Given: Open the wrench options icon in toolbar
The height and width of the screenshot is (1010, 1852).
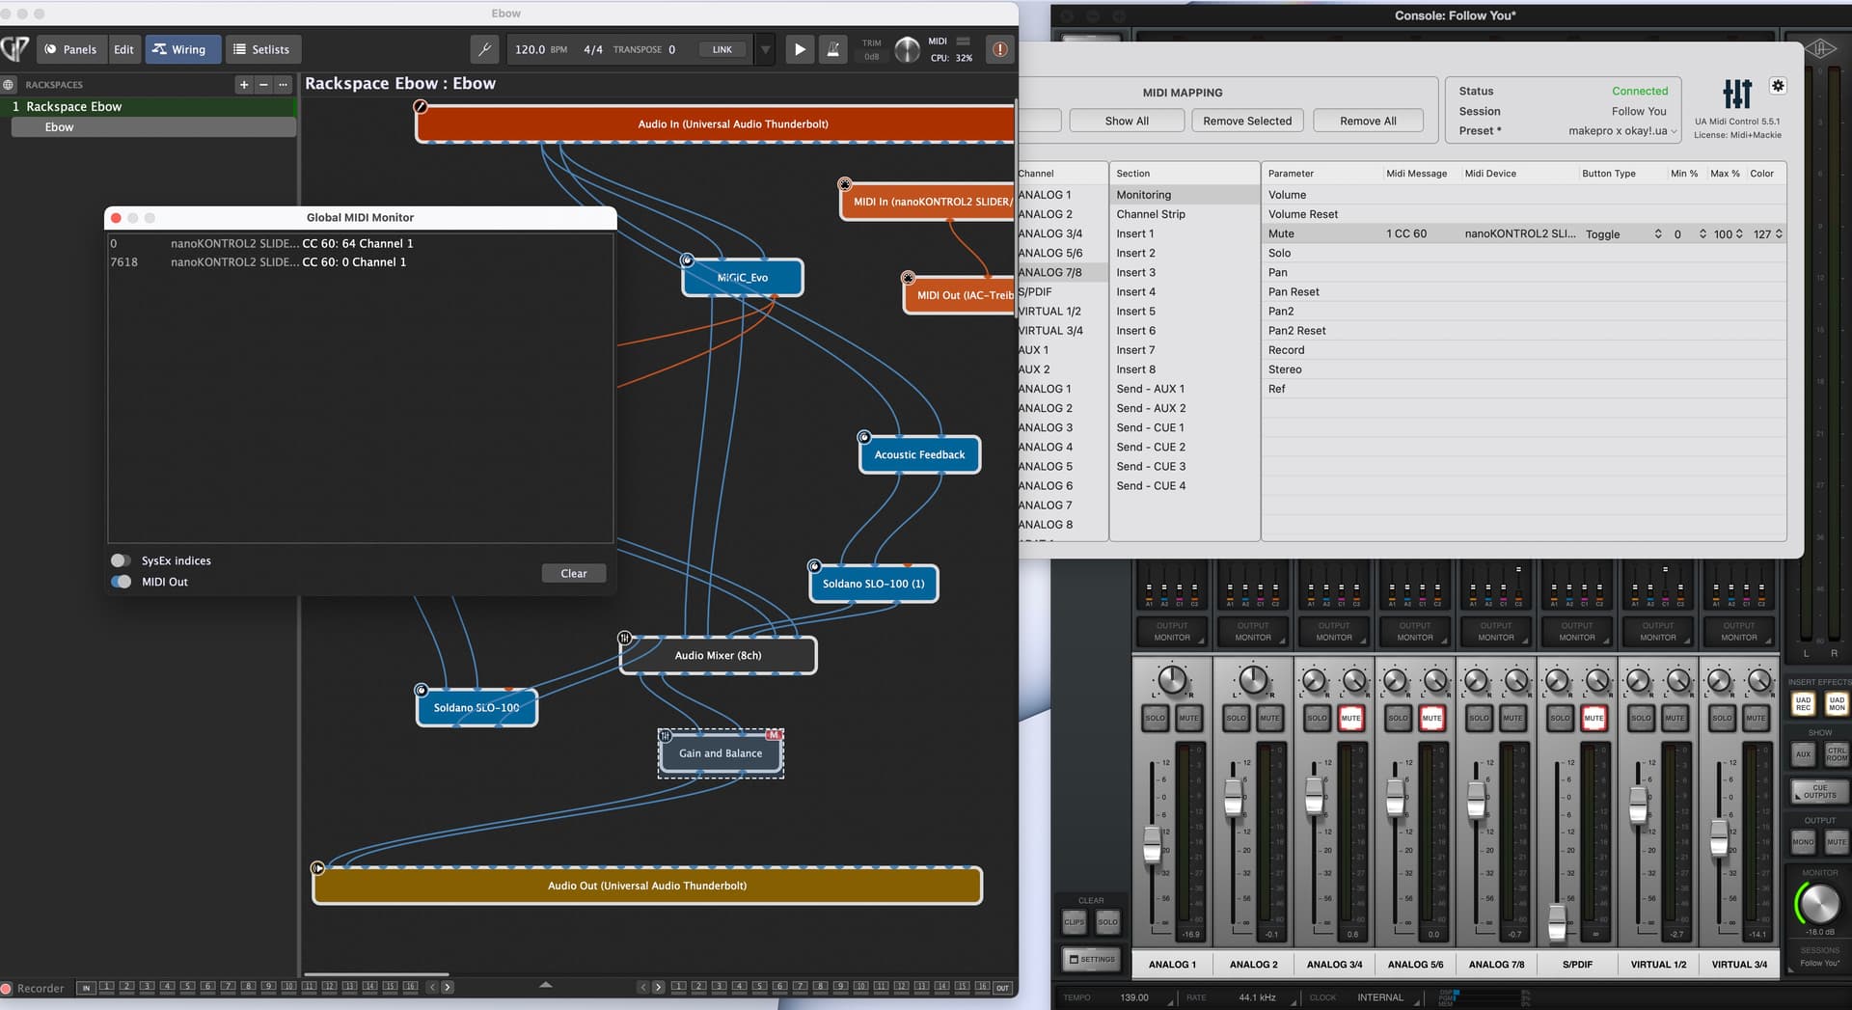Looking at the screenshot, I should click(x=484, y=49).
